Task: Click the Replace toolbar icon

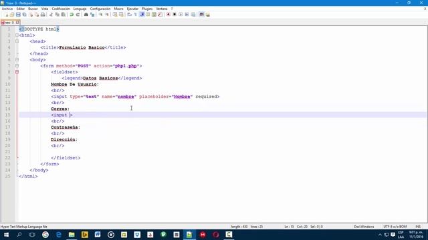Action: point(92,15)
